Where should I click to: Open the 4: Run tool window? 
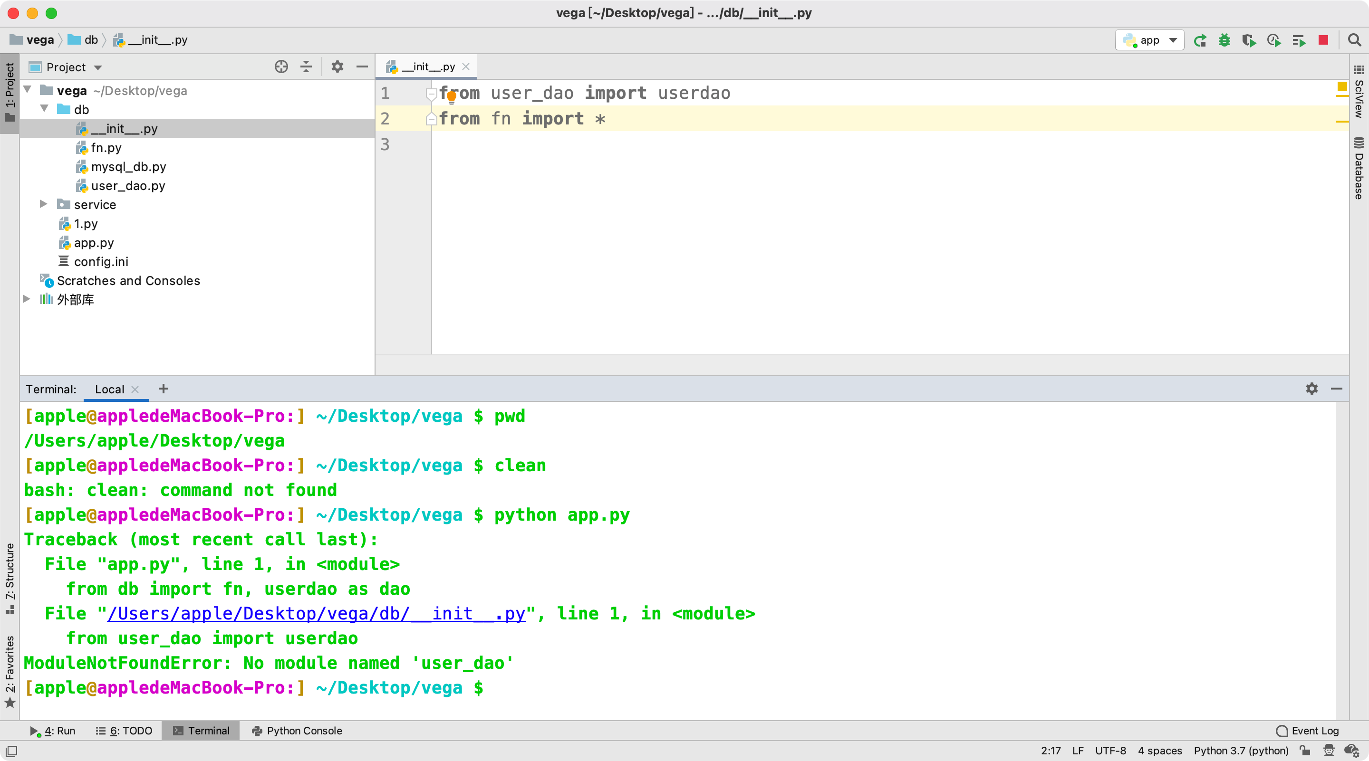point(52,731)
